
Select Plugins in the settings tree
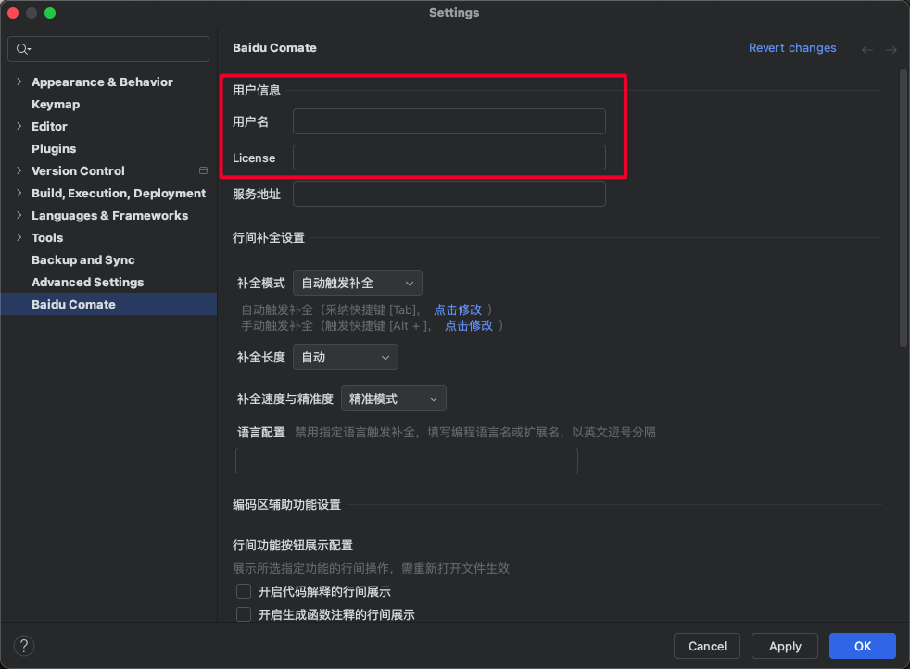(54, 148)
